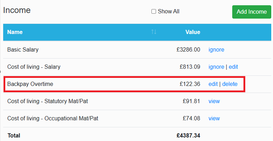
Task: Click the Add Income button
Action: [x=251, y=12]
